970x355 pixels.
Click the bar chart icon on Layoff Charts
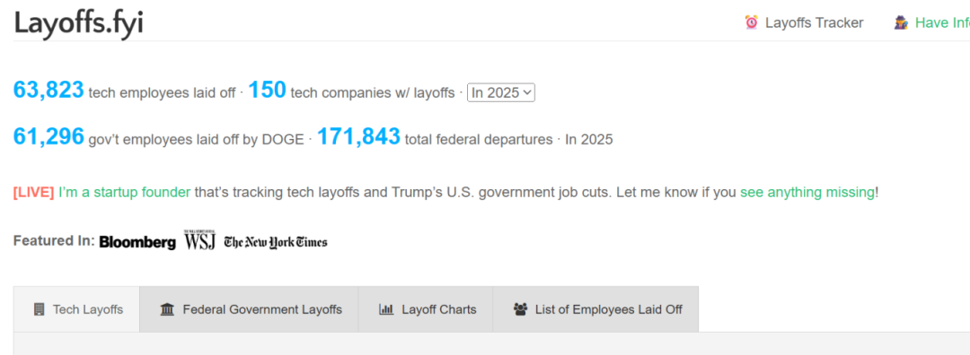386,309
